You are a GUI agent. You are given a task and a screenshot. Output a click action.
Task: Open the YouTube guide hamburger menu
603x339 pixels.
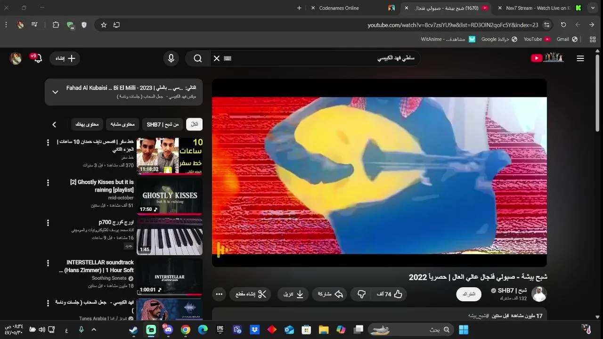coord(580,58)
